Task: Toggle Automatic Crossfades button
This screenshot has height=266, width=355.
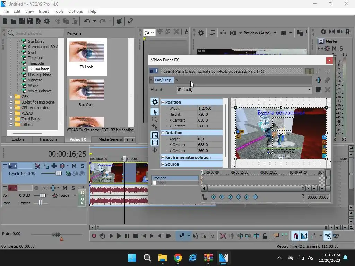Action: coord(304,236)
